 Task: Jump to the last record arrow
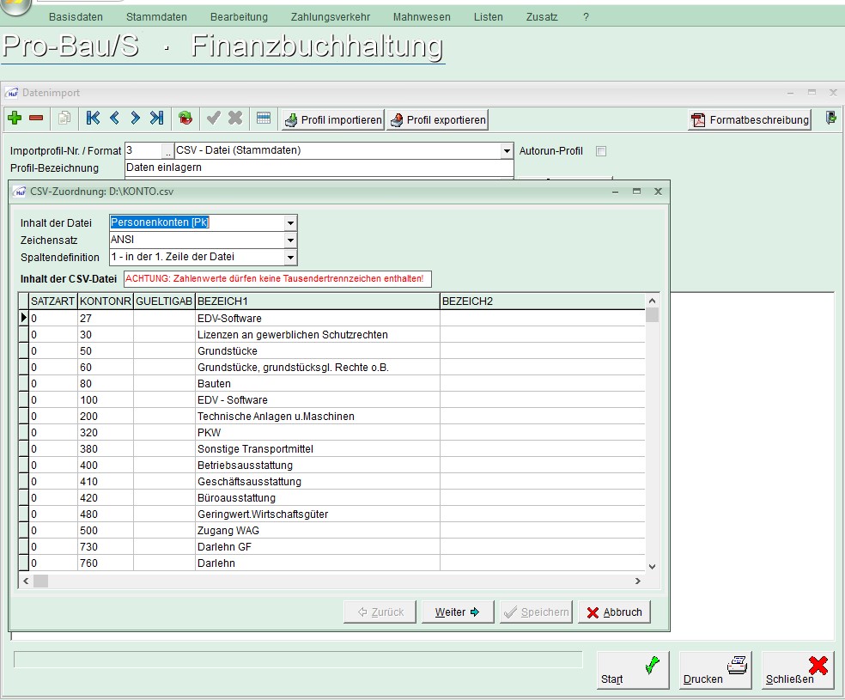click(x=156, y=119)
